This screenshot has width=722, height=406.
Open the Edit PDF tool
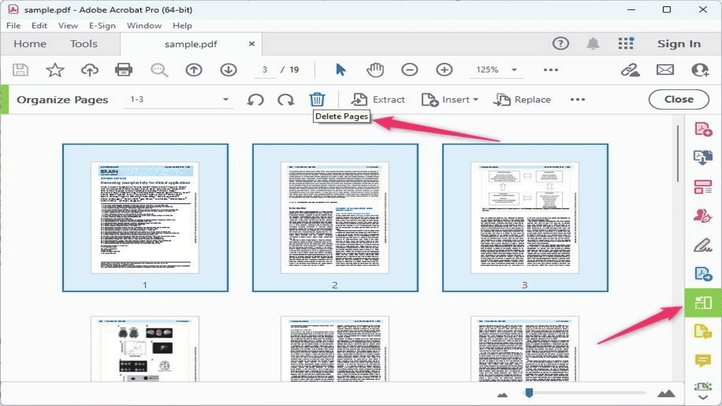702,187
